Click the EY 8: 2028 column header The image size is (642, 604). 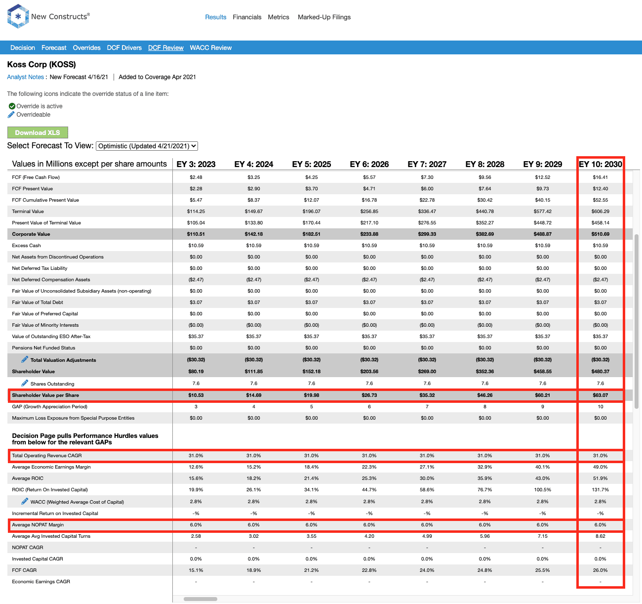(485, 164)
